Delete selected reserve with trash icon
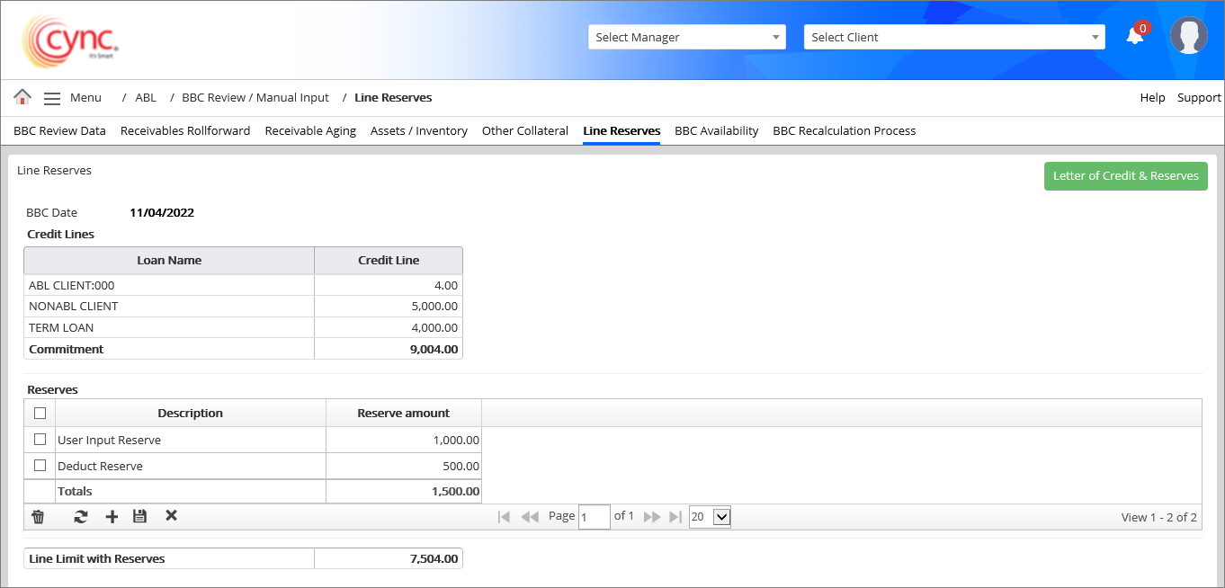This screenshot has height=588, width=1225. 38,517
